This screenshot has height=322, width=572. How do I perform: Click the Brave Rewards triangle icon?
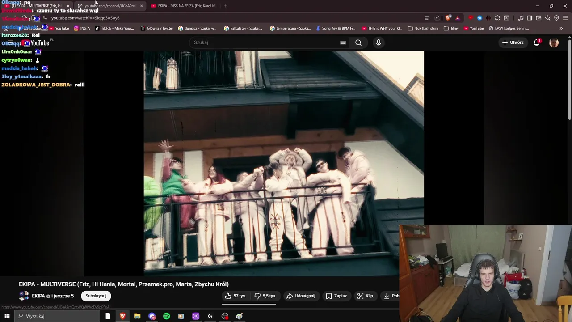(x=458, y=18)
